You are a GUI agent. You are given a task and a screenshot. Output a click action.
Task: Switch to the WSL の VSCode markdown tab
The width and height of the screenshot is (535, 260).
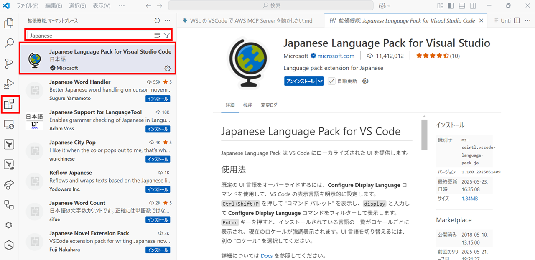coord(250,20)
